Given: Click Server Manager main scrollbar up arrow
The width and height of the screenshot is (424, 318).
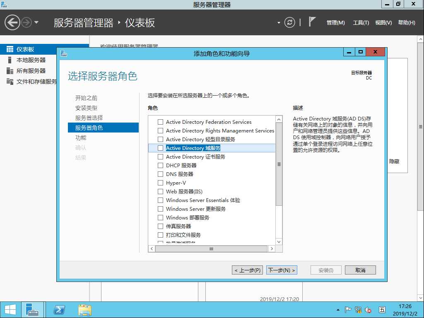Looking at the screenshot, I should 421,39.
